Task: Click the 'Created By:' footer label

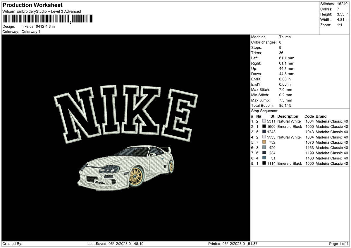Action: (x=12, y=244)
